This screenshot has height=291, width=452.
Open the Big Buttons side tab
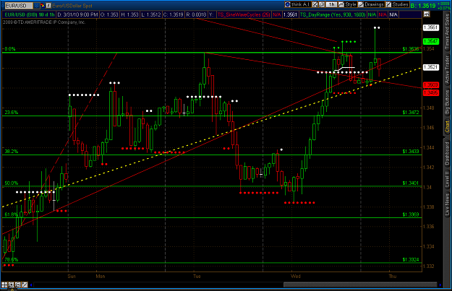[447, 102]
